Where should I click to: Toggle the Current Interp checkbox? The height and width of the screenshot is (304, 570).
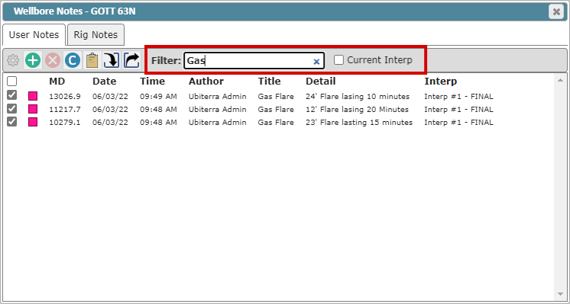(x=338, y=59)
